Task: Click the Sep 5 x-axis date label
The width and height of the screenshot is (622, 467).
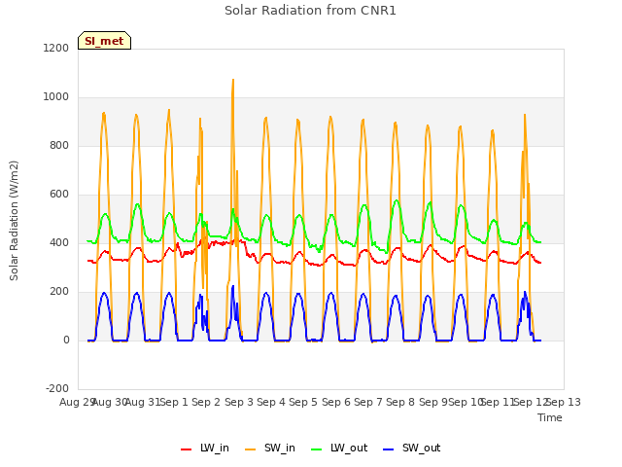Action: click(303, 402)
